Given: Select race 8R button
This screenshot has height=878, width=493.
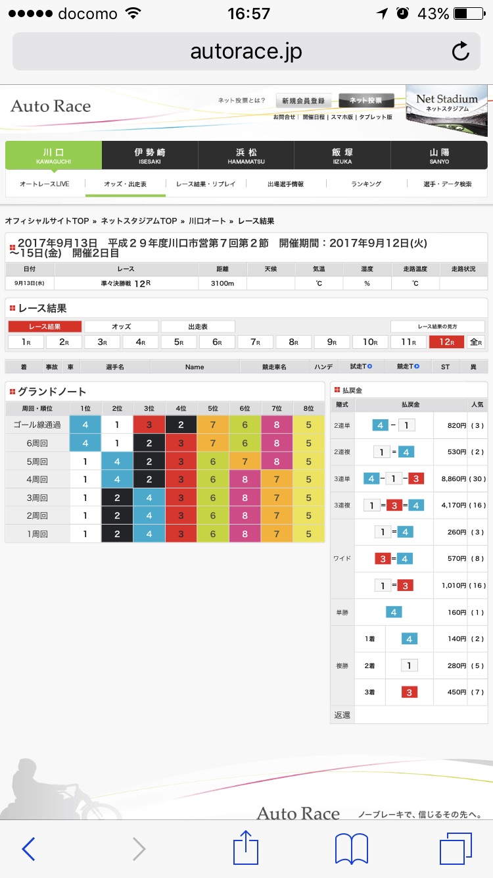Looking at the screenshot, I should (293, 342).
